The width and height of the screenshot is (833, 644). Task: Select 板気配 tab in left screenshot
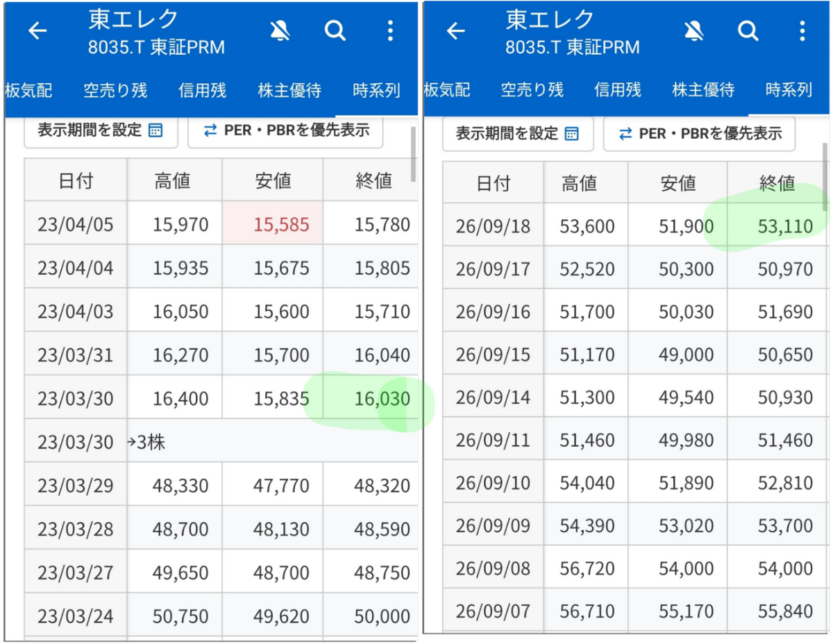tap(28, 90)
